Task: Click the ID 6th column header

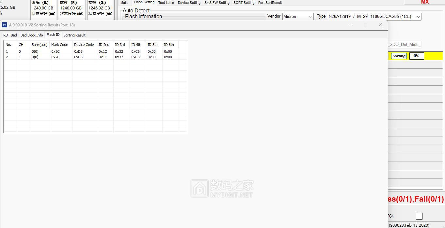Action: tap(170, 45)
